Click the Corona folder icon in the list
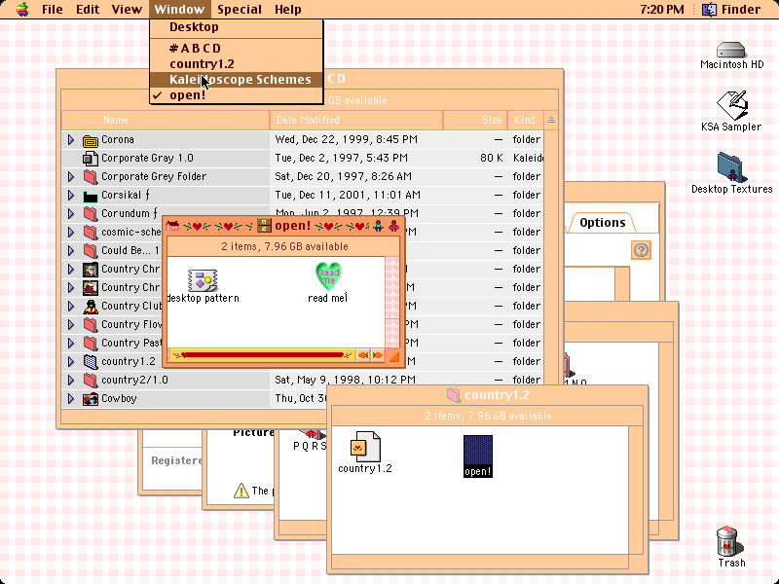Viewport: 779px width, 584px height. (x=91, y=140)
